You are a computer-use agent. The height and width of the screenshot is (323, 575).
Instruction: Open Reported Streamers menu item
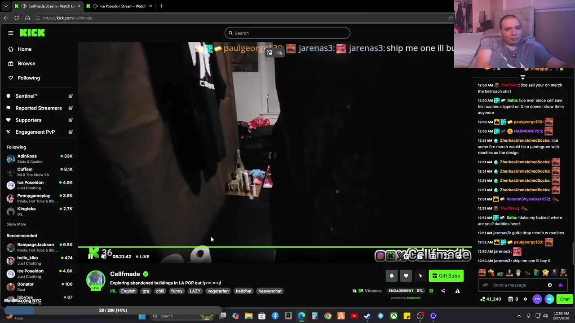coord(39,108)
